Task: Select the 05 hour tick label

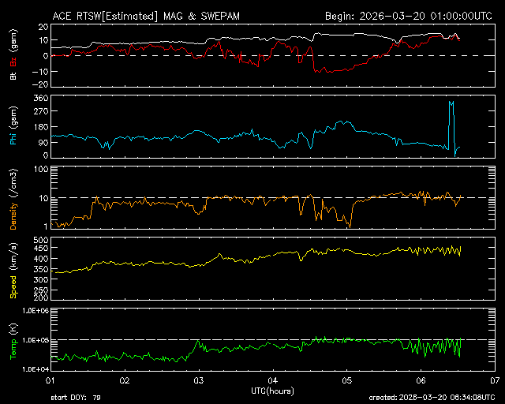Action: [346, 381]
